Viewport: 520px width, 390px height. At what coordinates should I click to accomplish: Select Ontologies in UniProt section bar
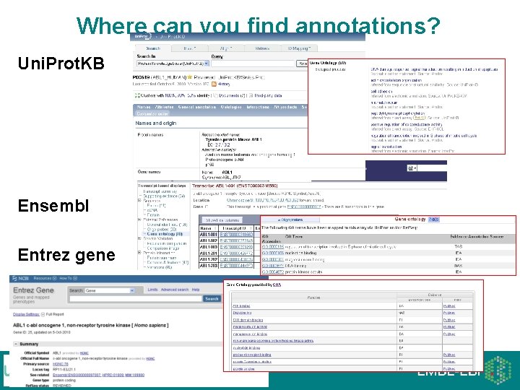231,107
